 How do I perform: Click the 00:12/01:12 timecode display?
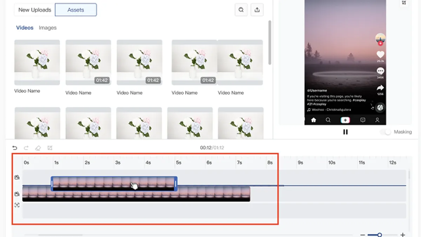(212, 148)
